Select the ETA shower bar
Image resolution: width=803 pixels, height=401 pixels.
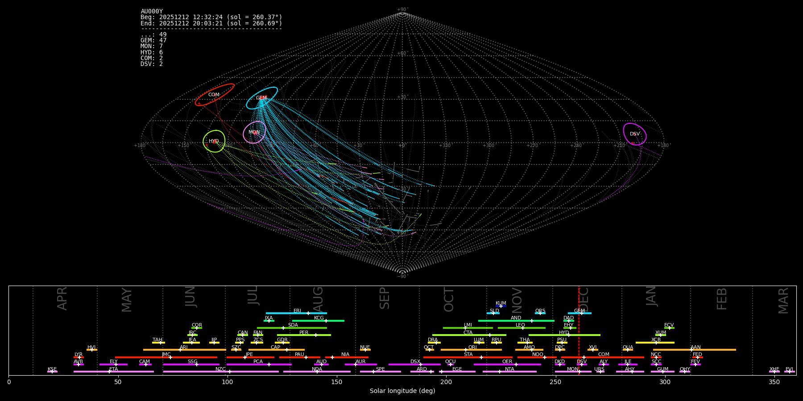tap(114, 372)
